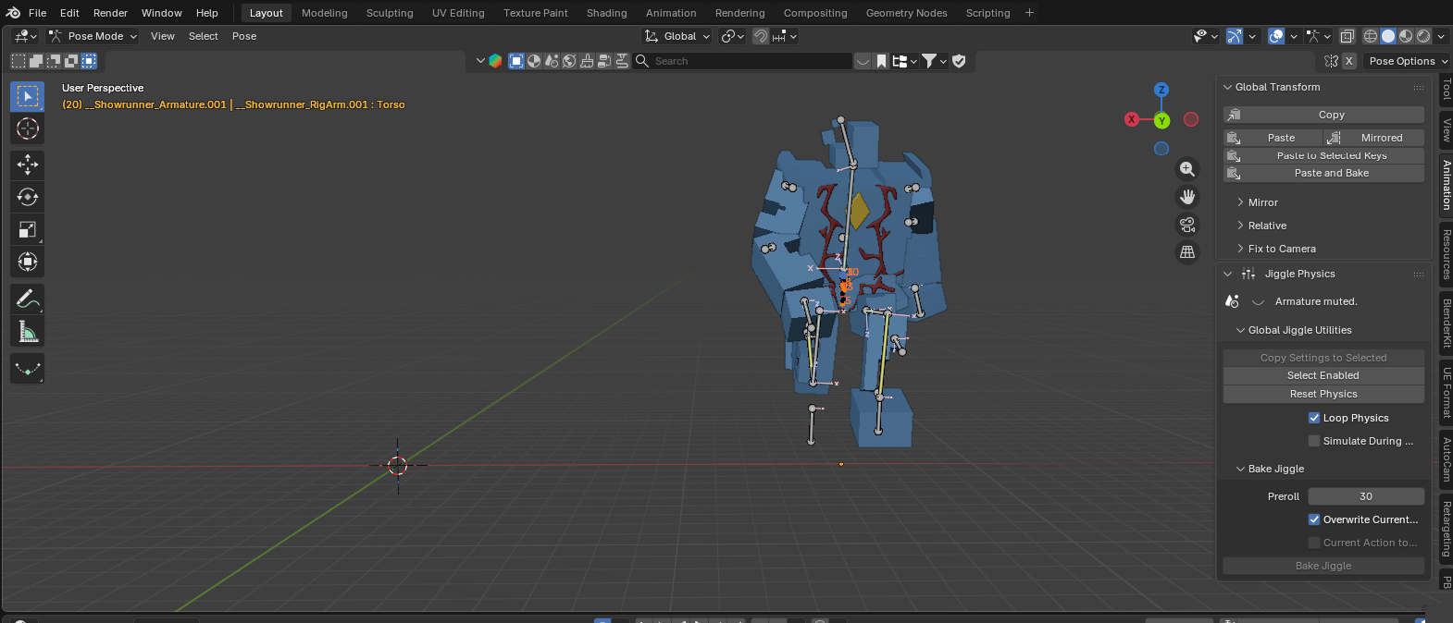Open the filter funnel dropdown
Screen dimensions: 1453x623
click(935, 61)
